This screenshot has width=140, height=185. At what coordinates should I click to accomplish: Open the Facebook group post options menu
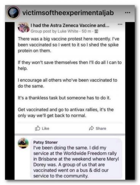(x=120, y=24)
